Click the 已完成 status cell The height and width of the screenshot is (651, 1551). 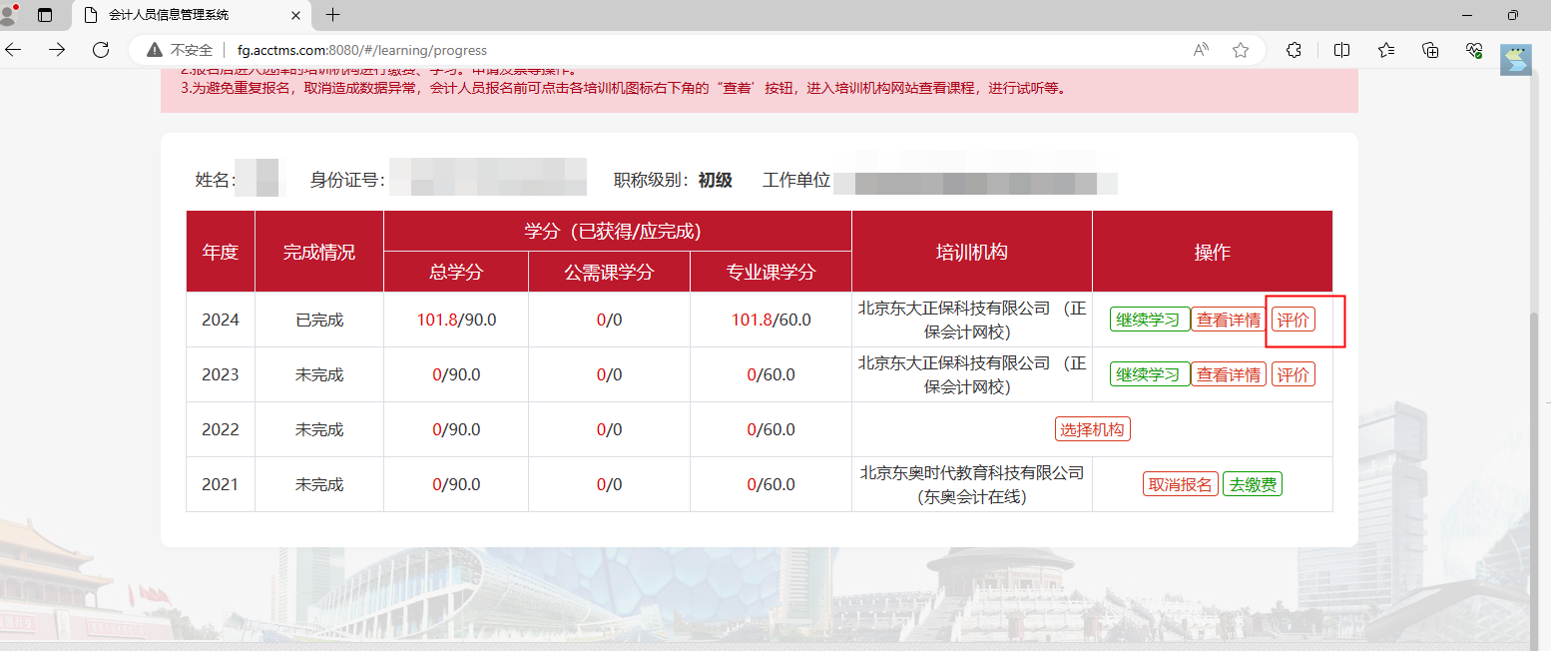(319, 320)
